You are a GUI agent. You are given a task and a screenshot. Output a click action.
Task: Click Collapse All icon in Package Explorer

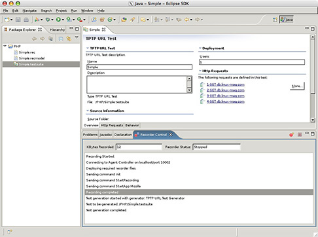61,39
